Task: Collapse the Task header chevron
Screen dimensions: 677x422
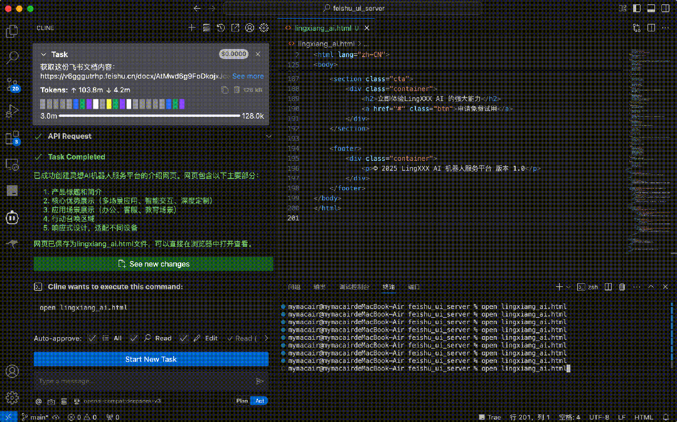Action: click(43, 55)
